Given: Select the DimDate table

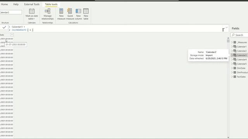Looking at the screenshot, I should (x=241, y=68).
